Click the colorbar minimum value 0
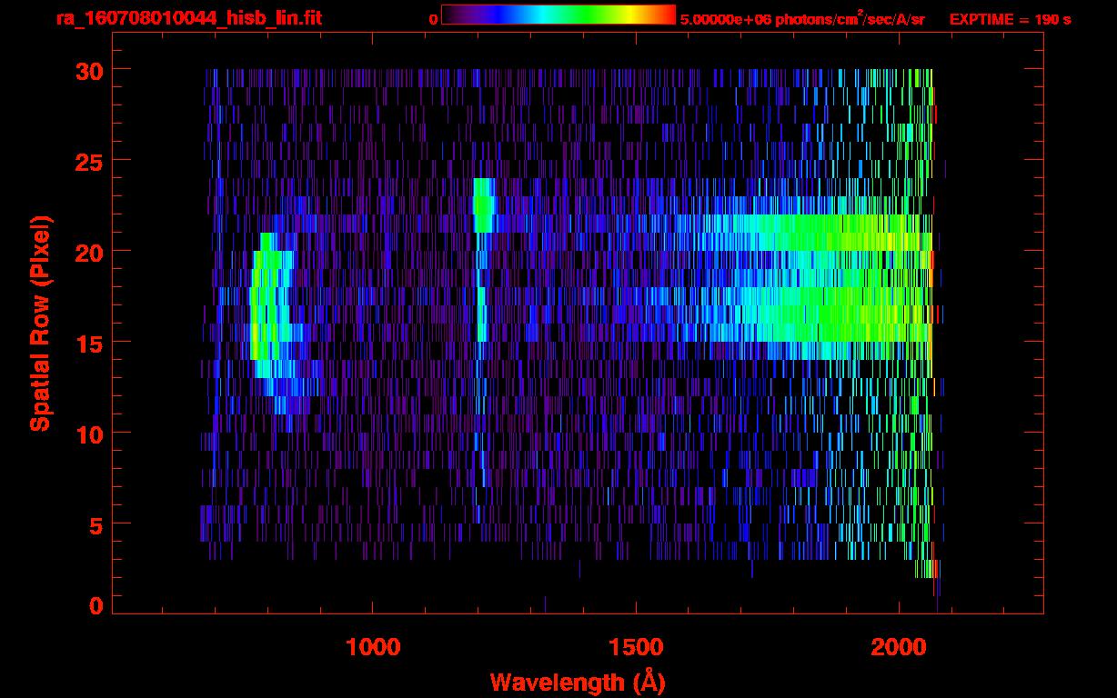This screenshot has width=1117, height=698. [x=433, y=18]
